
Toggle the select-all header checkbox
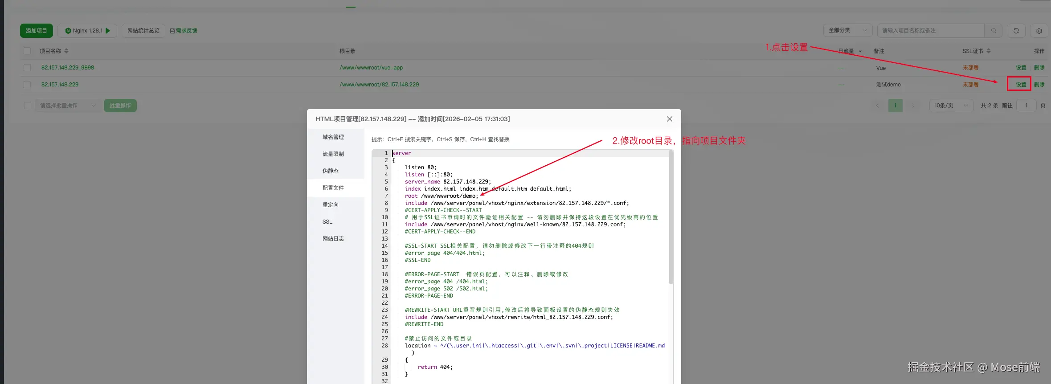click(x=27, y=51)
